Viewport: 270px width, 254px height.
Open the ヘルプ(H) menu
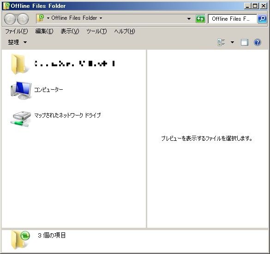tap(125, 31)
